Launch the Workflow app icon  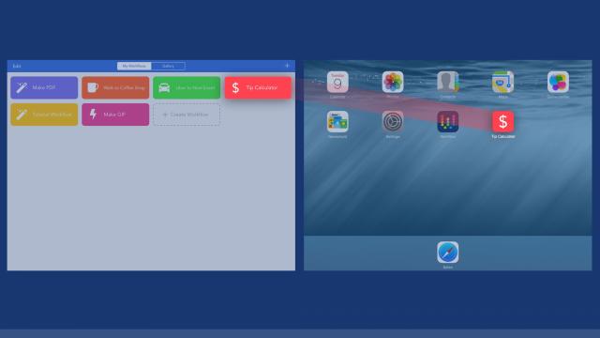point(448,122)
